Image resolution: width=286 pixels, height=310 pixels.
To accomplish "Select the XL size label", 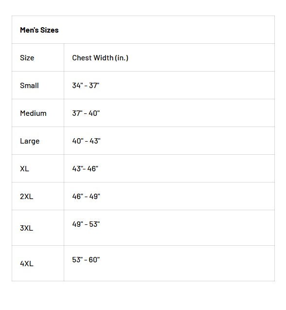I will tap(24, 169).
